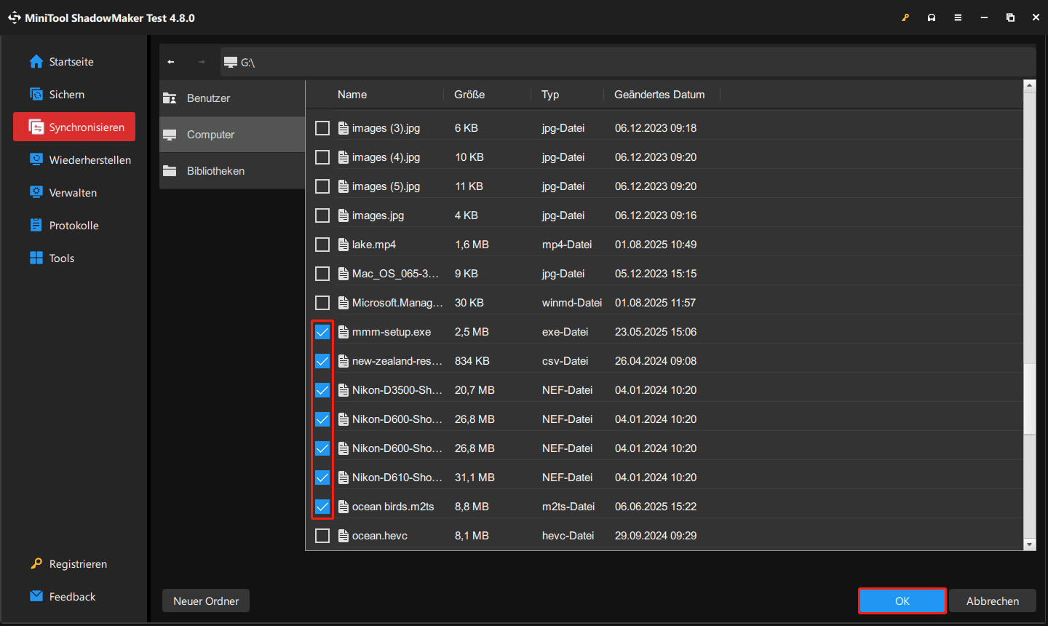Open the Tools sidebar item
The image size is (1048, 626).
(x=61, y=258)
